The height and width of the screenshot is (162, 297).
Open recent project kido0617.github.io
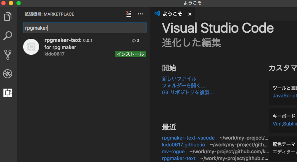[x=183, y=145]
